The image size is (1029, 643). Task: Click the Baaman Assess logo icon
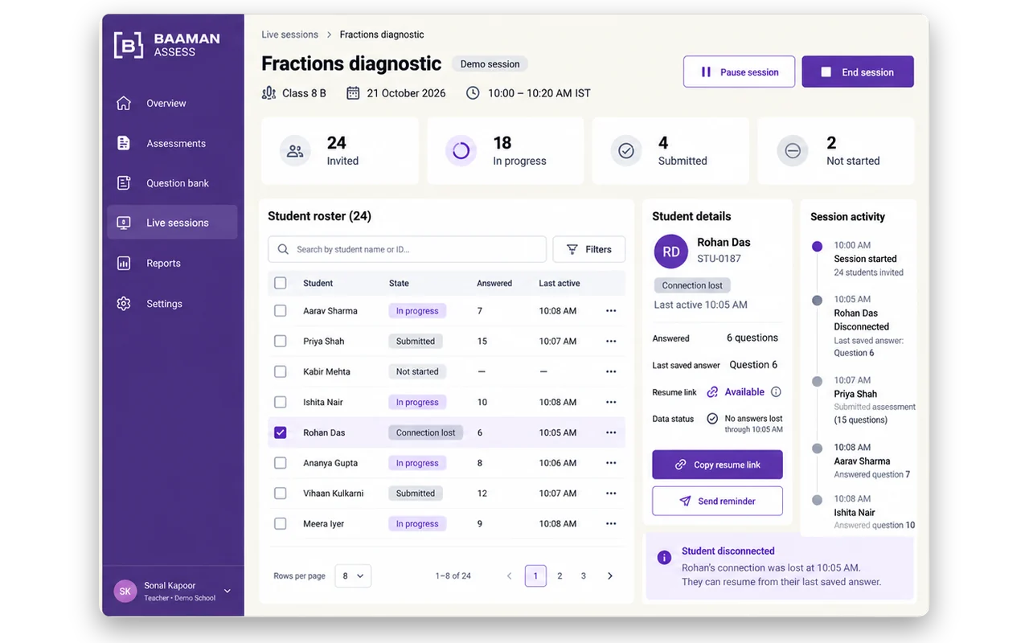[x=129, y=45]
